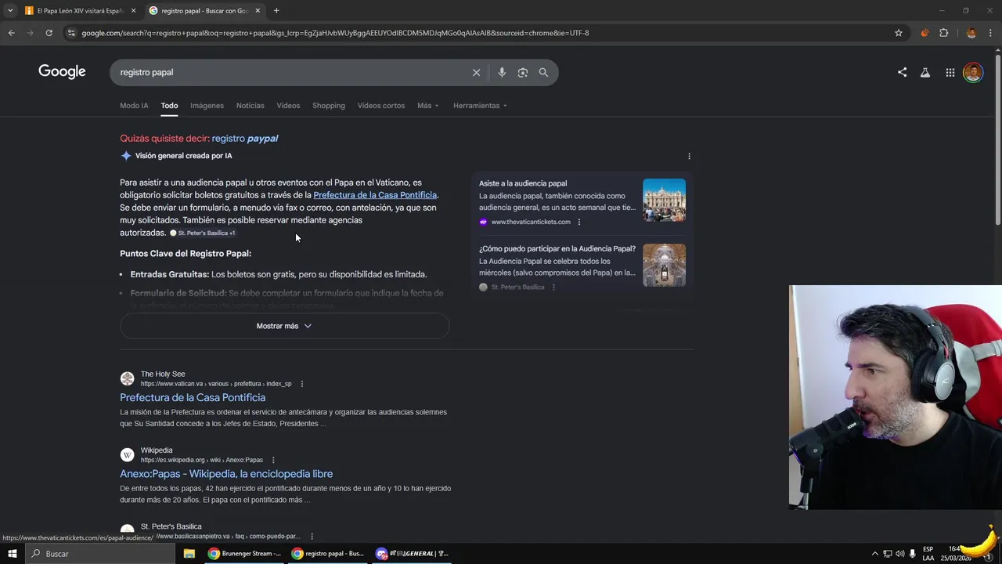Expand AI overview with 'Mostrar más'

click(284, 326)
